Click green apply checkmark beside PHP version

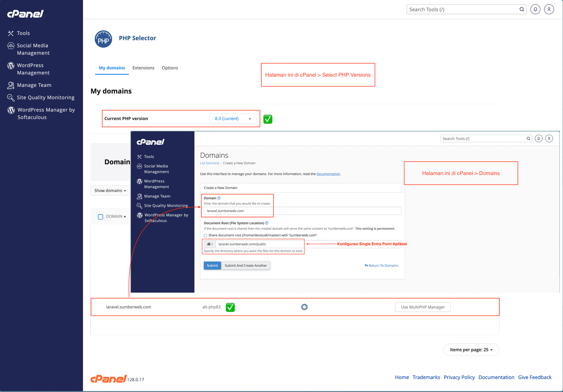click(268, 119)
